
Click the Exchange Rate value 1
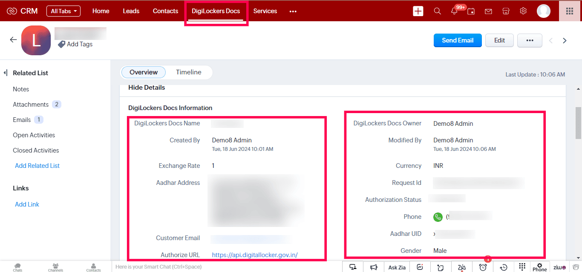point(213,166)
